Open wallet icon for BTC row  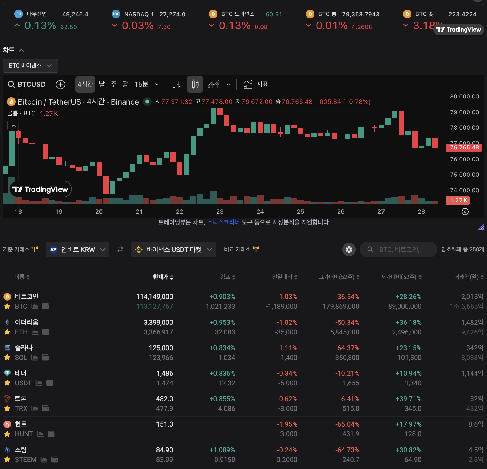click(x=45, y=306)
